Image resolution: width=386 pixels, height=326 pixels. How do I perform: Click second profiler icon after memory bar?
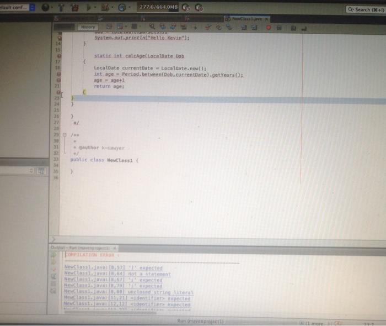pyautogui.click(x=199, y=8)
